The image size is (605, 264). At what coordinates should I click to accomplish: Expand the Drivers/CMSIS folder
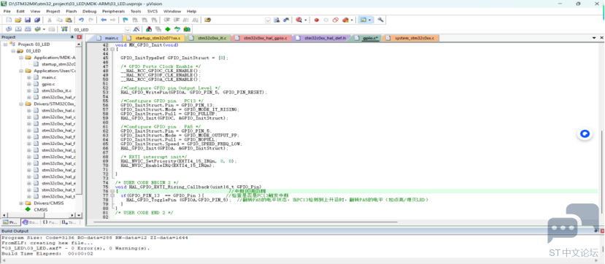click(x=21, y=203)
